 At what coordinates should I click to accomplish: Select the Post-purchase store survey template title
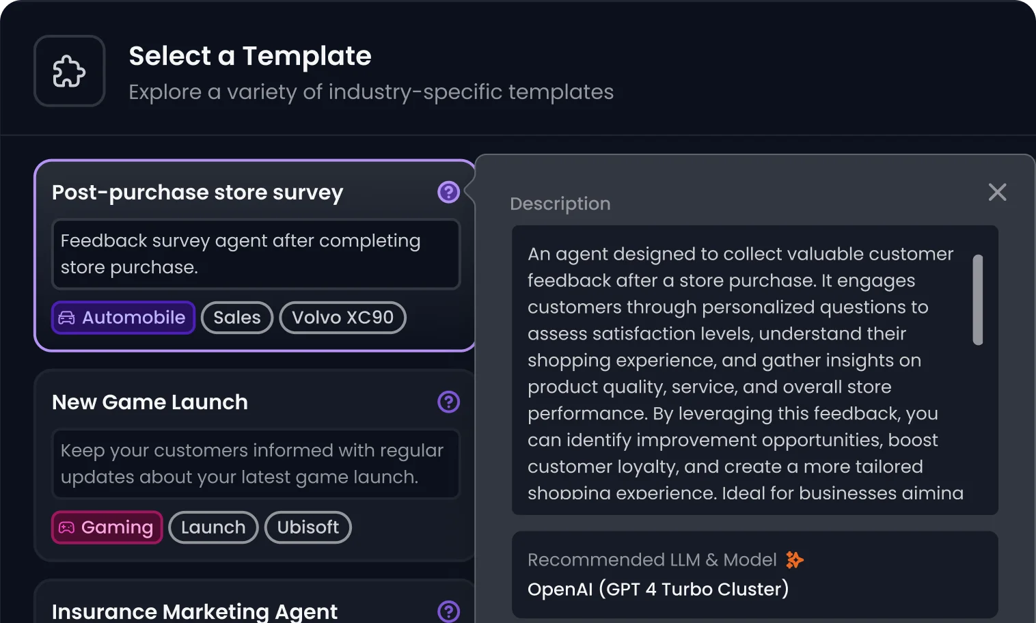[x=197, y=193]
